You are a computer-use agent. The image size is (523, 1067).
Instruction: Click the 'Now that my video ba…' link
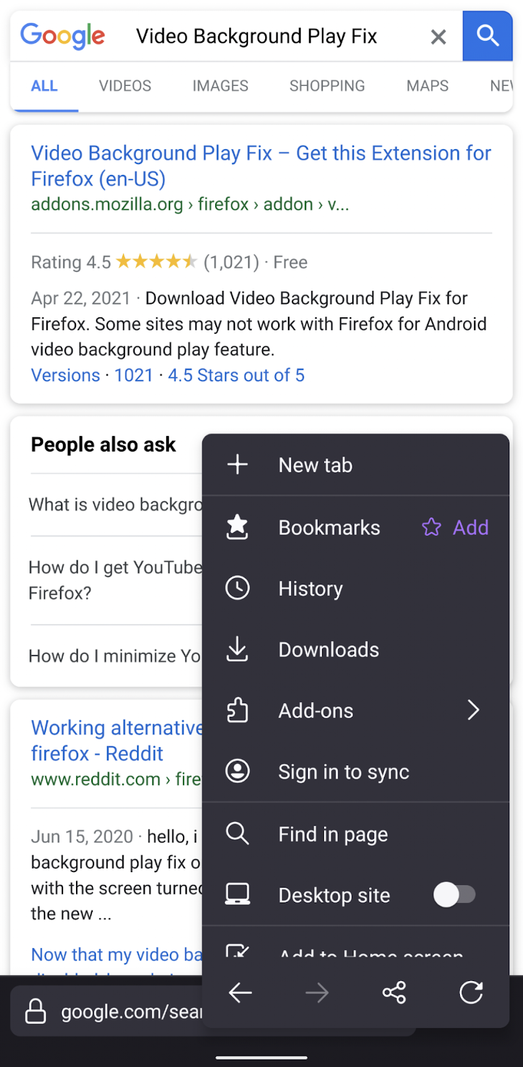tap(117, 954)
